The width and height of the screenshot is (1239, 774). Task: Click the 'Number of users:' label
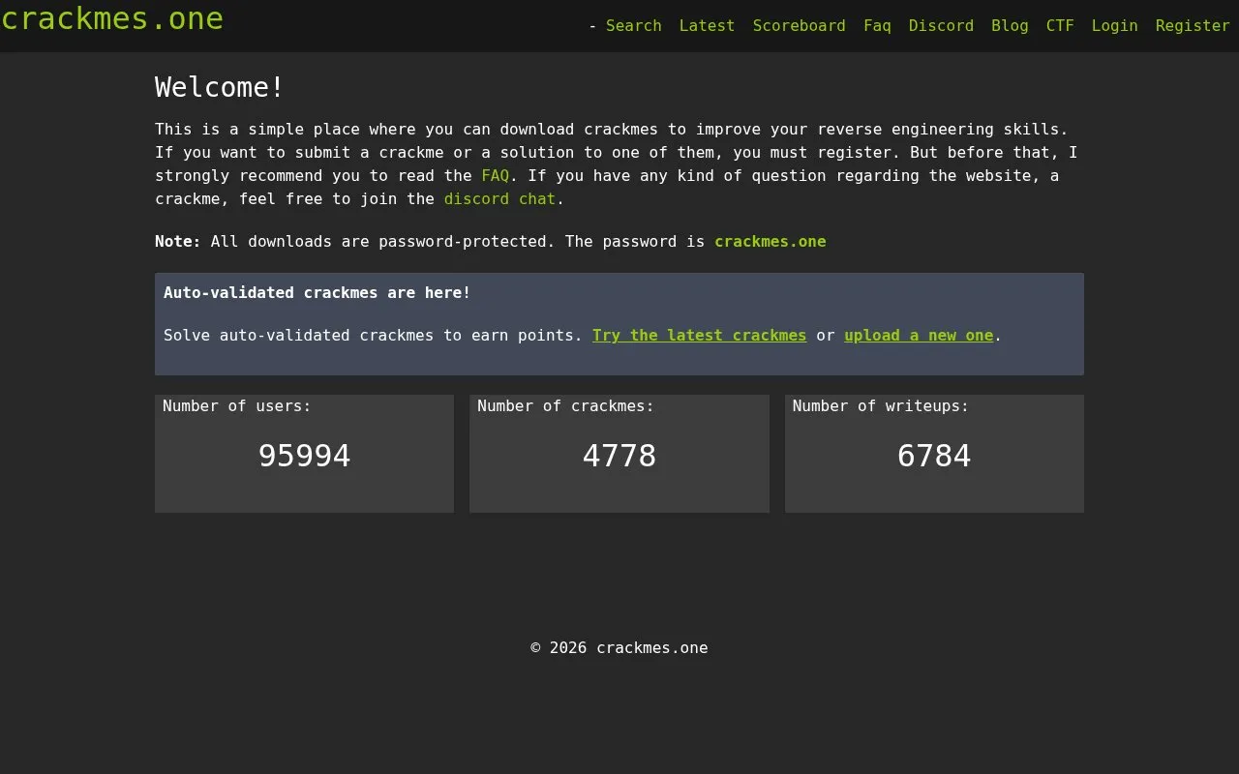(237, 405)
